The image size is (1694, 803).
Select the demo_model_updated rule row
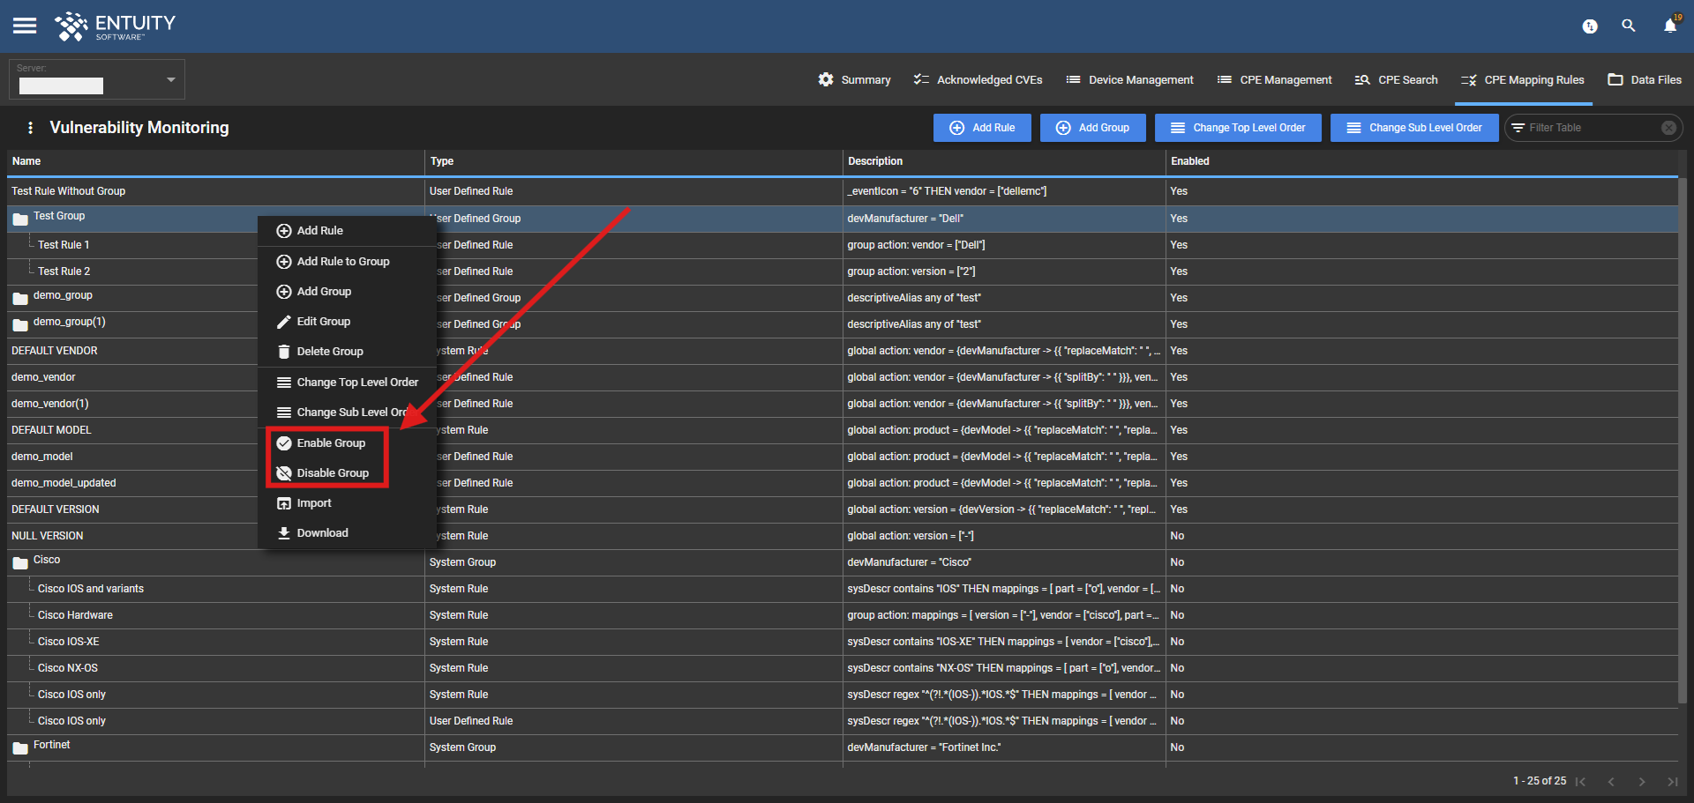pyautogui.click(x=843, y=483)
